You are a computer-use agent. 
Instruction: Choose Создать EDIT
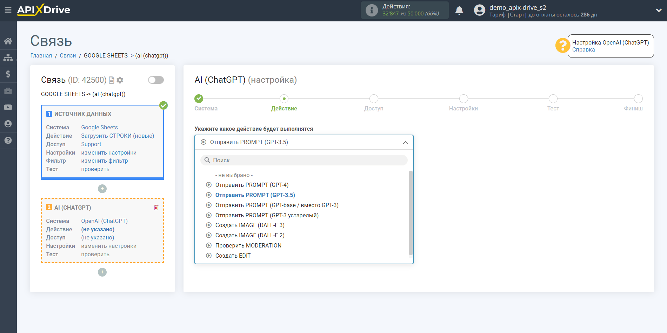click(x=233, y=256)
